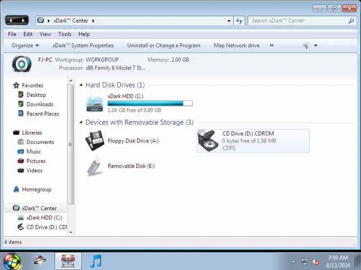This screenshot has width=361, height=270.
Task: Open the Removable Disk (E:) icon
Action: [95, 166]
